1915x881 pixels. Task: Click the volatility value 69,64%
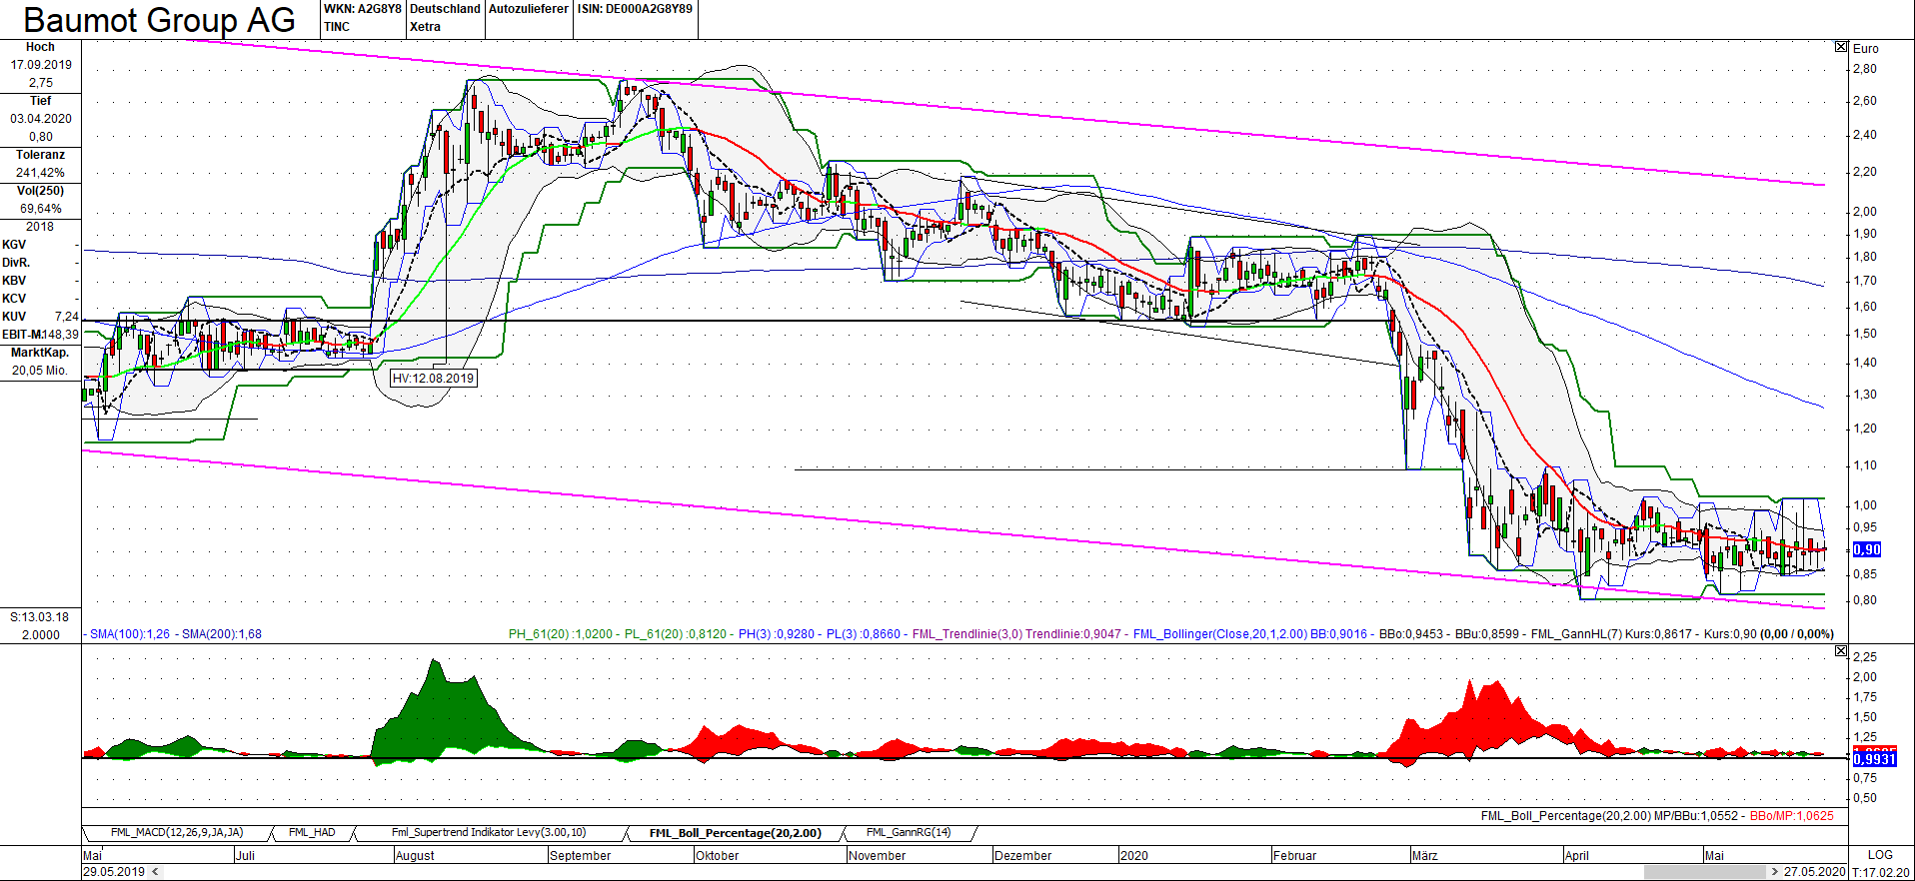(41, 209)
